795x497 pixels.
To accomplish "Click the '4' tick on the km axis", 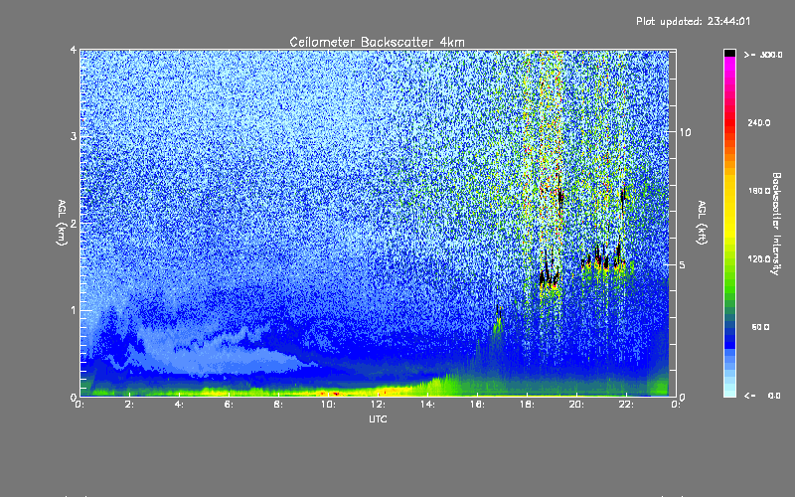I will click(74, 50).
